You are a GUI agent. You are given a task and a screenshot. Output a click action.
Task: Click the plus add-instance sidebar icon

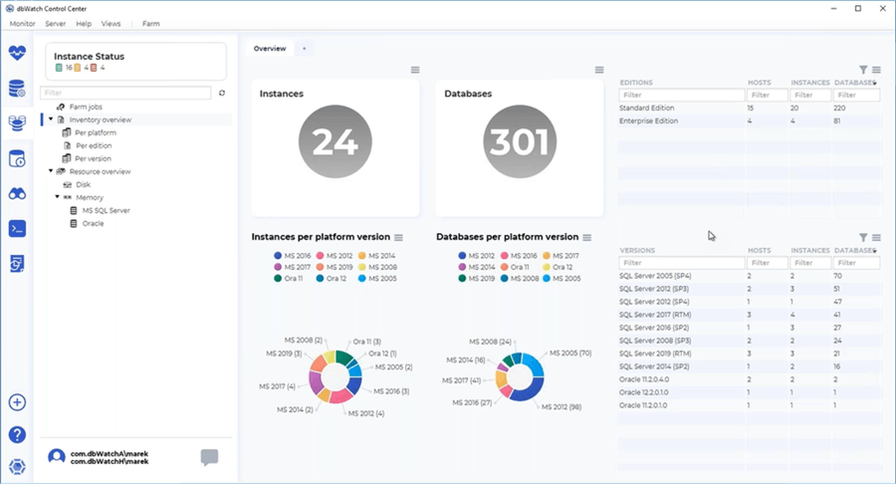(x=17, y=402)
